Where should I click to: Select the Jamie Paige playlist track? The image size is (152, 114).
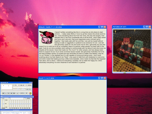coord(15,113)
